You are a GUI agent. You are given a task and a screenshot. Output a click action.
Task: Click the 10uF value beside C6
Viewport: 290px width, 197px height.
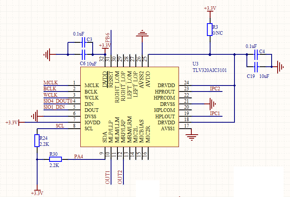point(92,64)
